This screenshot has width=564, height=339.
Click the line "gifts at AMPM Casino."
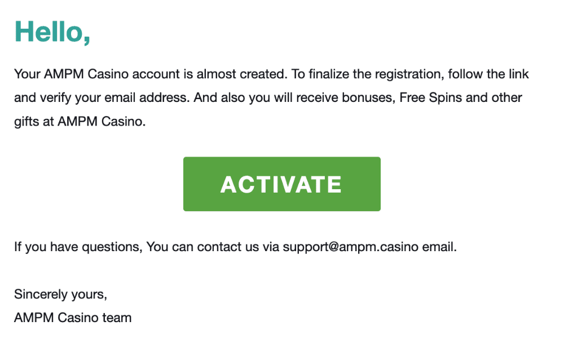click(80, 122)
